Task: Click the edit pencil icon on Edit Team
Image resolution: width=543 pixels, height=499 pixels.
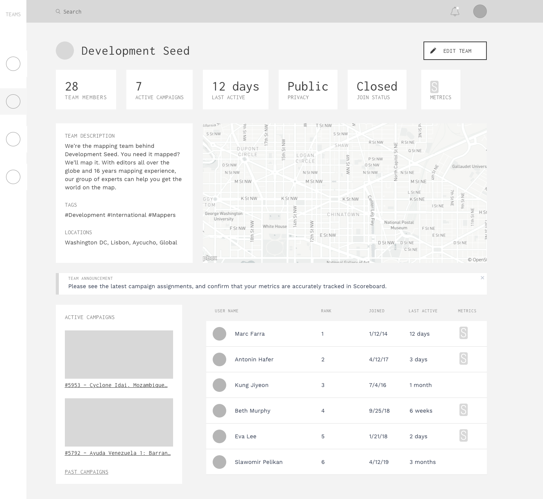Action: (433, 50)
